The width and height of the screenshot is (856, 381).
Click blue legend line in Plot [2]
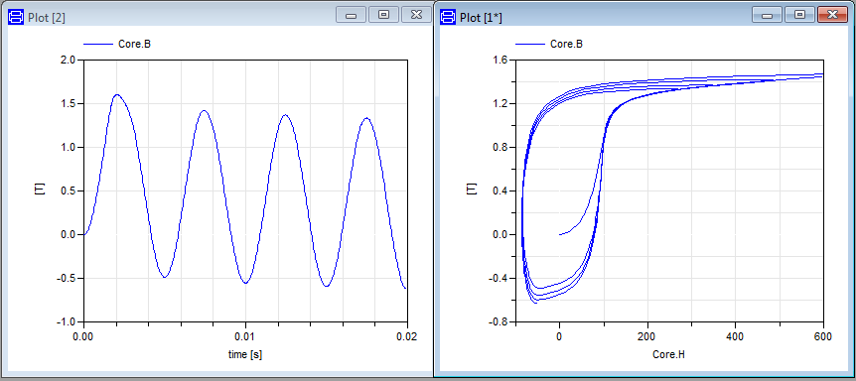[x=97, y=44]
